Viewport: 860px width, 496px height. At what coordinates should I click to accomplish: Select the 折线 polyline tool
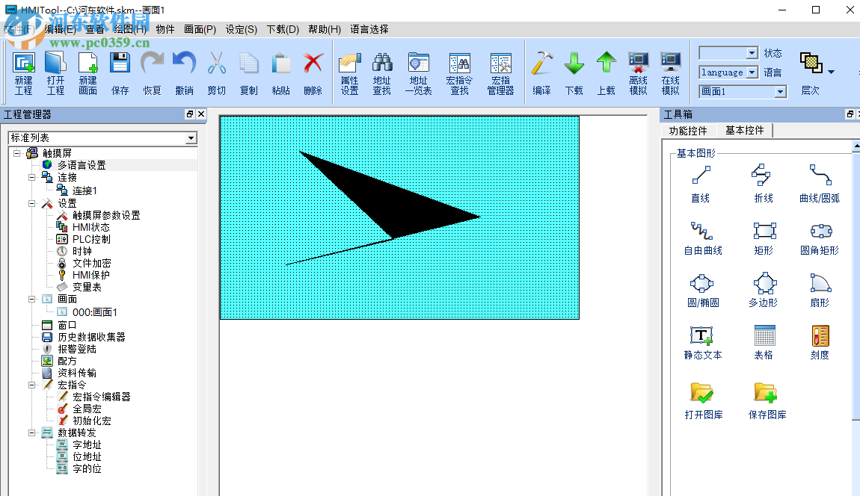pos(764,185)
